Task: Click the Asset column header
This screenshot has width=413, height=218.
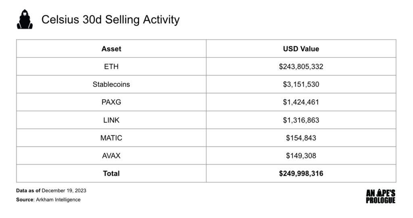Action: (111, 49)
